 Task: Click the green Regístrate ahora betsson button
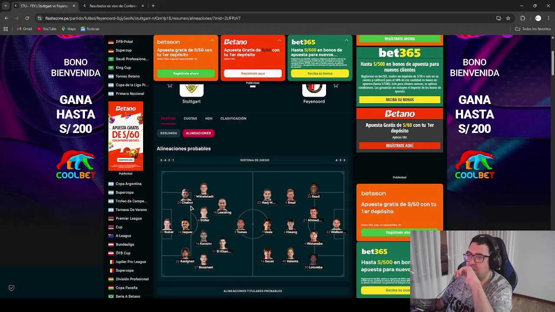(x=186, y=73)
